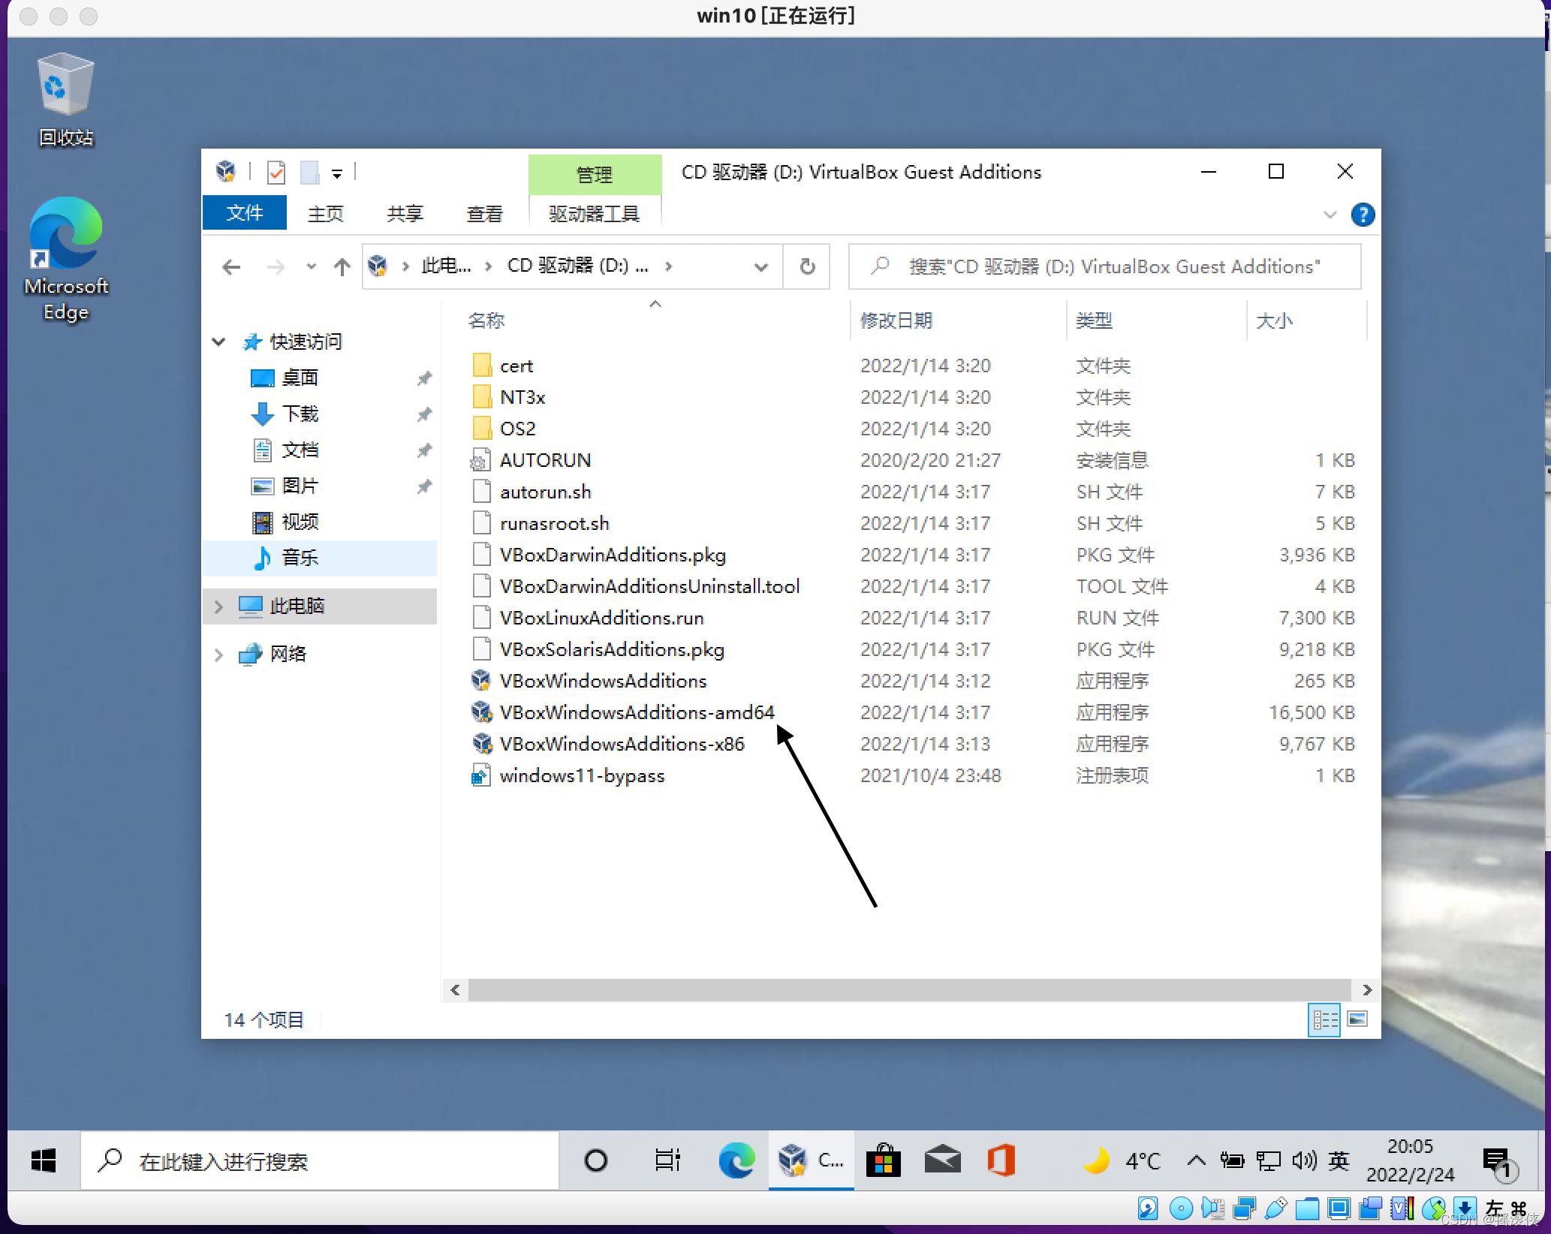
Task: Go up one folder level
Action: click(342, 266)
